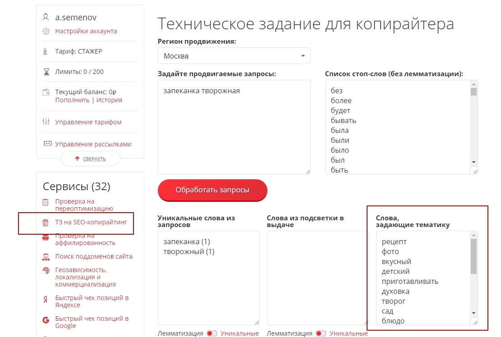The image size is (501, 337).
Task: Click the user profile icon beside a.semenov
Action: pyautogui.click(x=46, y=17)
